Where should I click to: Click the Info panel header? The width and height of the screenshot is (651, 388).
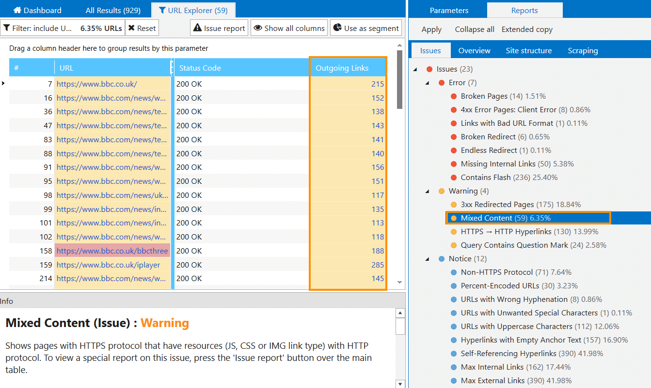pos(202,301)
